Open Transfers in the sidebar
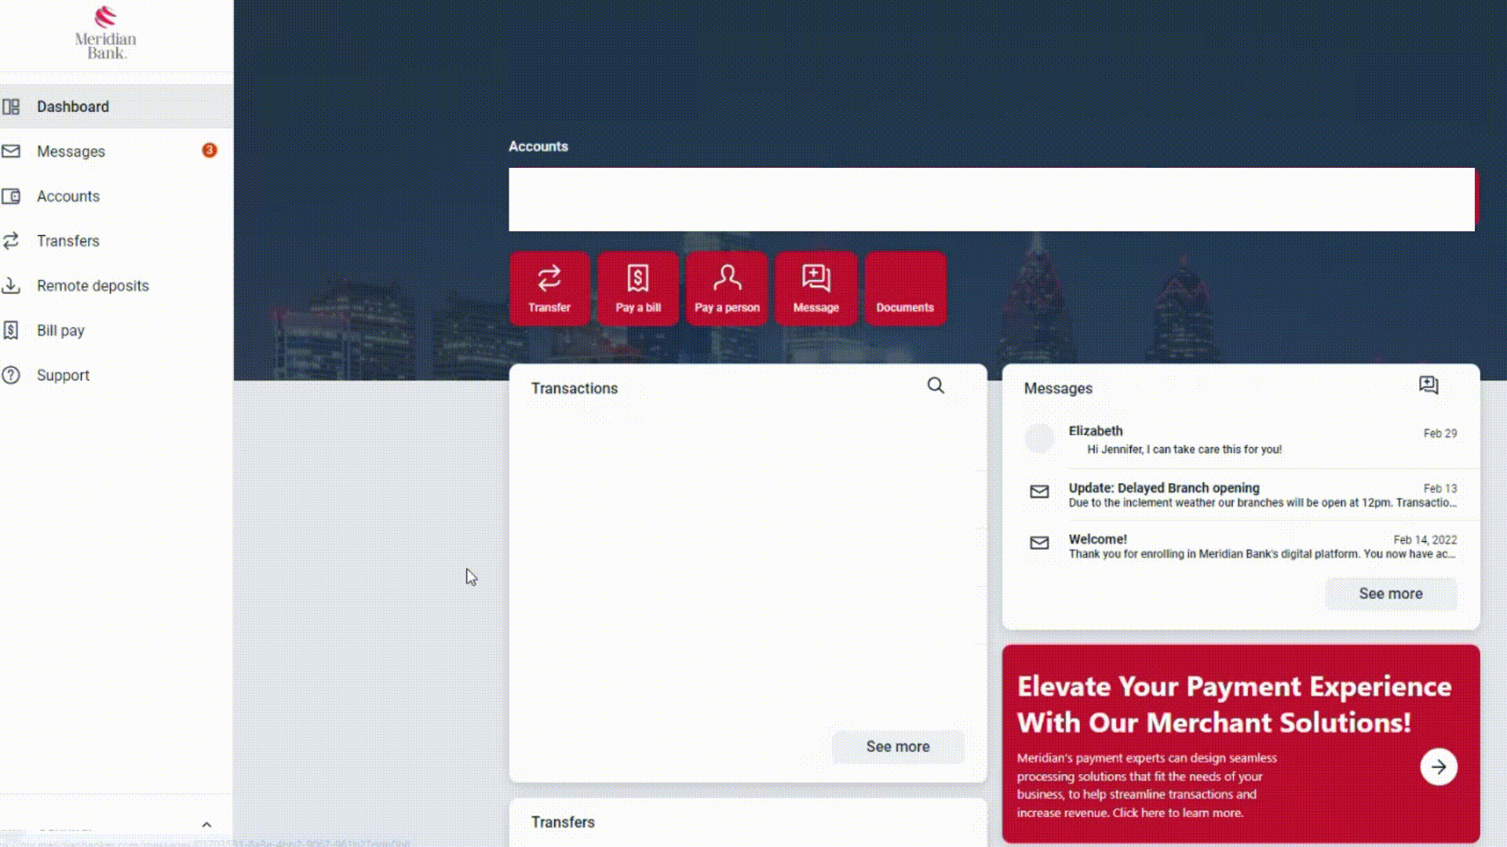Image resolution: width=1507 pixels, height=847 pixels. coord(116,241)
